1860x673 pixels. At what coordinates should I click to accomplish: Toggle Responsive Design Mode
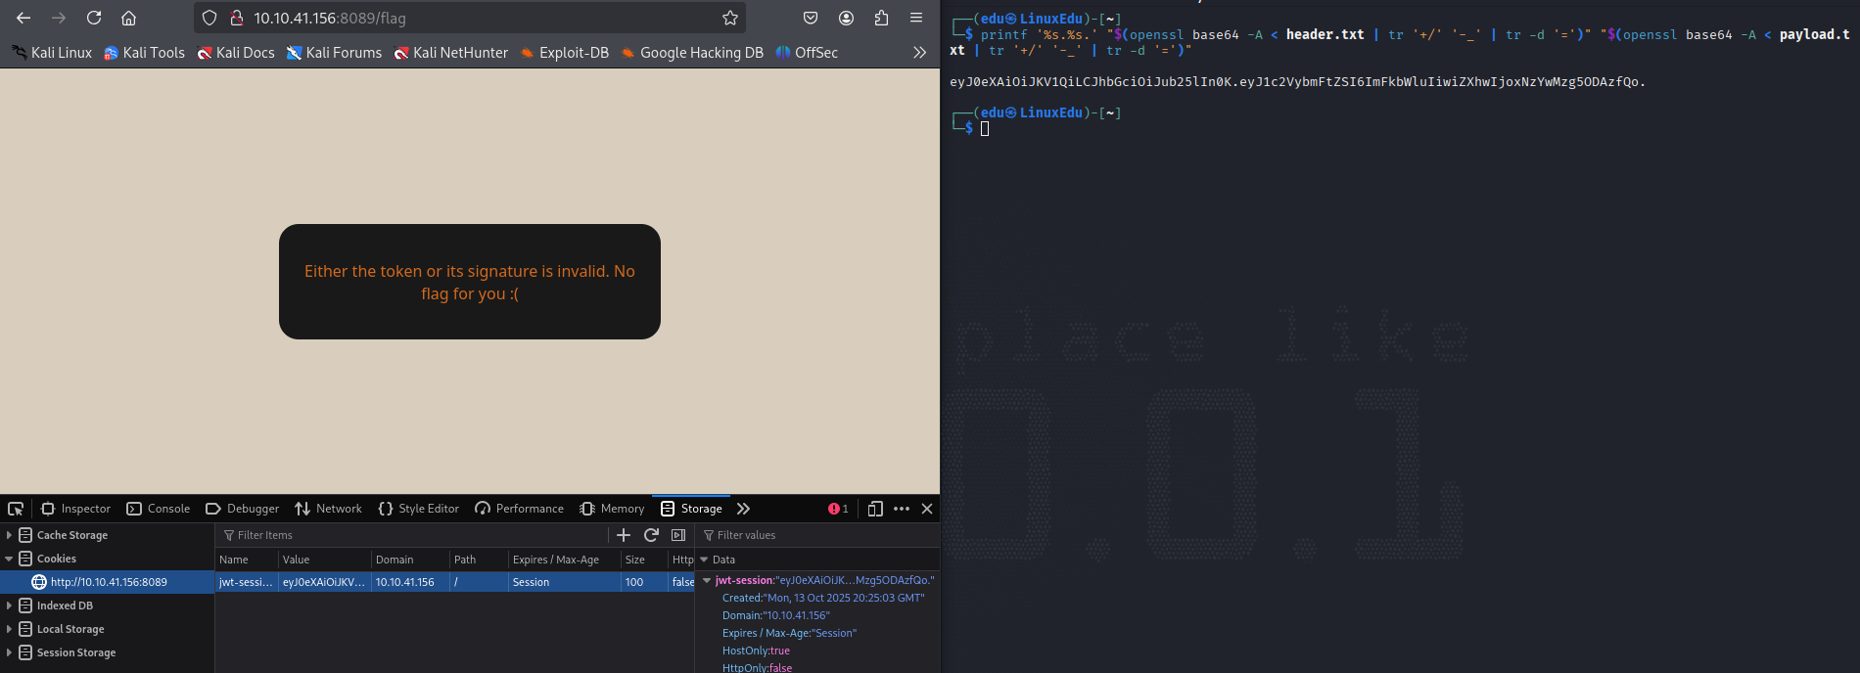[x=875, y=509]
